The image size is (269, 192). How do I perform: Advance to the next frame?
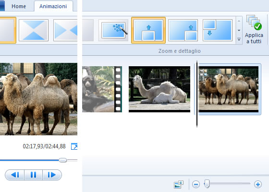(52, 175)
